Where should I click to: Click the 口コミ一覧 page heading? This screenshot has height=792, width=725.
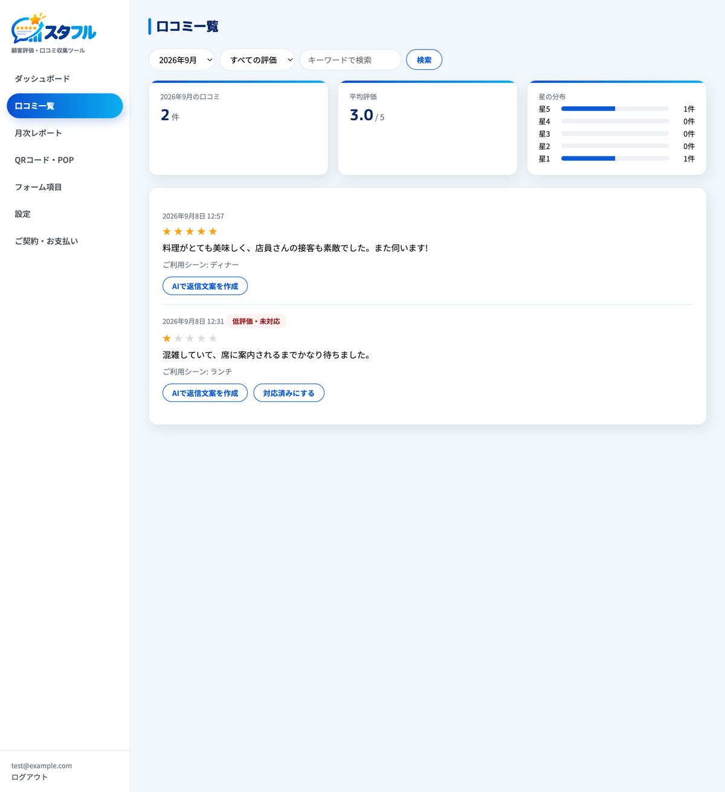pos(187,27)
